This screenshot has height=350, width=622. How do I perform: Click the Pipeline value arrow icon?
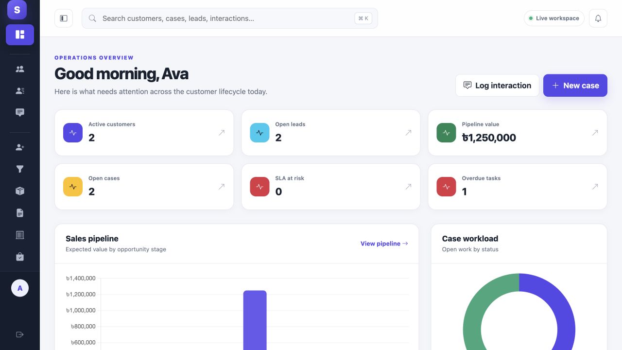click(x=595, y=133)
